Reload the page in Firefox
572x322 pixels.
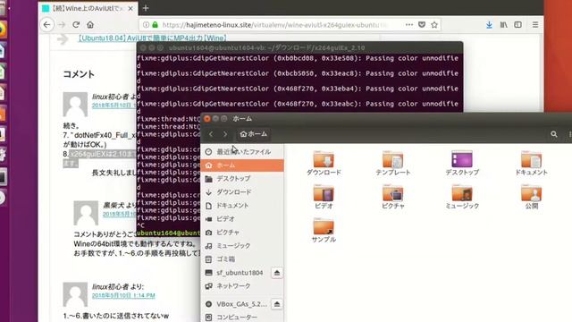click(x=76, y=25)
